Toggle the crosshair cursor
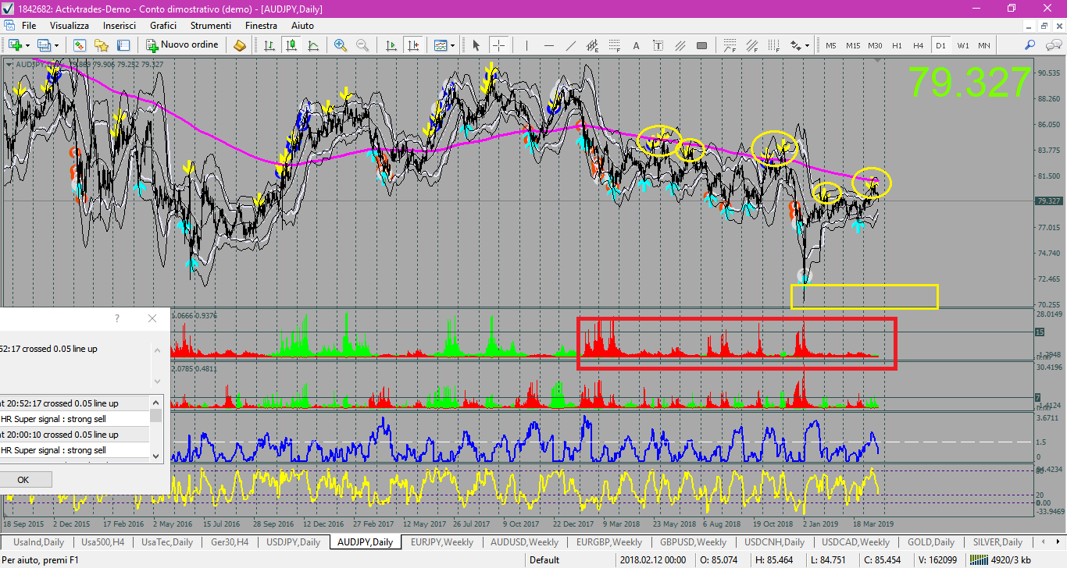 (498, 45)
